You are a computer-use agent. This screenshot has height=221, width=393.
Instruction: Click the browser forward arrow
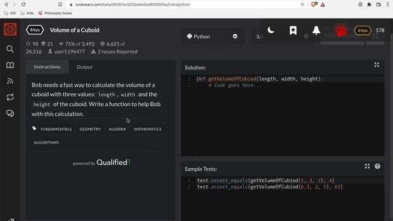pyautogui.click(x=15, y=4)
